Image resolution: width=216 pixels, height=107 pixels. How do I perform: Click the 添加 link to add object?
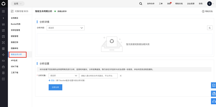pos(52,80)
